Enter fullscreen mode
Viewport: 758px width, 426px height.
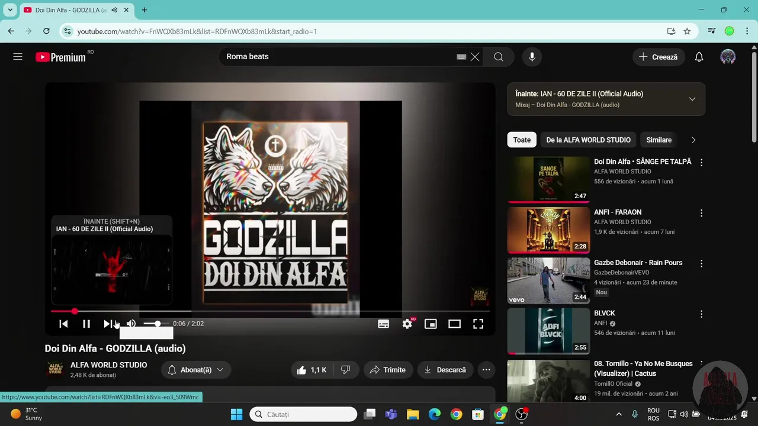click(x=478, y=324)
